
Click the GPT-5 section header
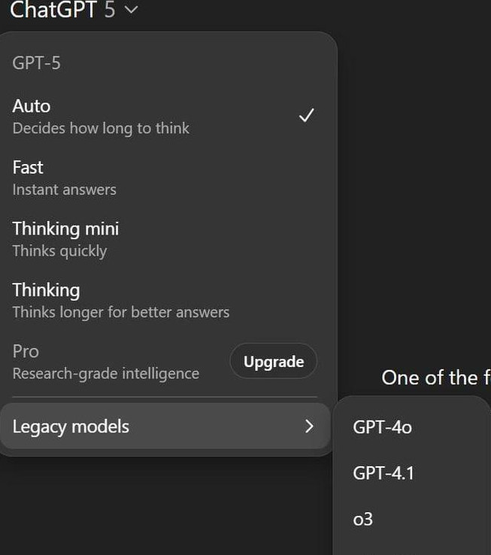tap(36, 63)
